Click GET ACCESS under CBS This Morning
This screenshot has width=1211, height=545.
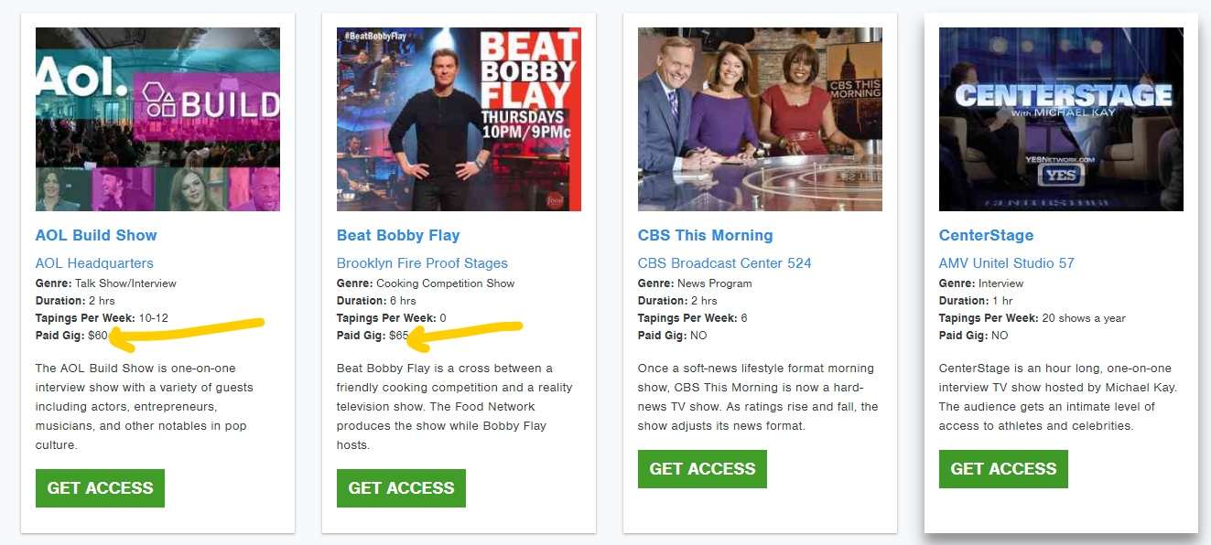click(x=702, y=469)
